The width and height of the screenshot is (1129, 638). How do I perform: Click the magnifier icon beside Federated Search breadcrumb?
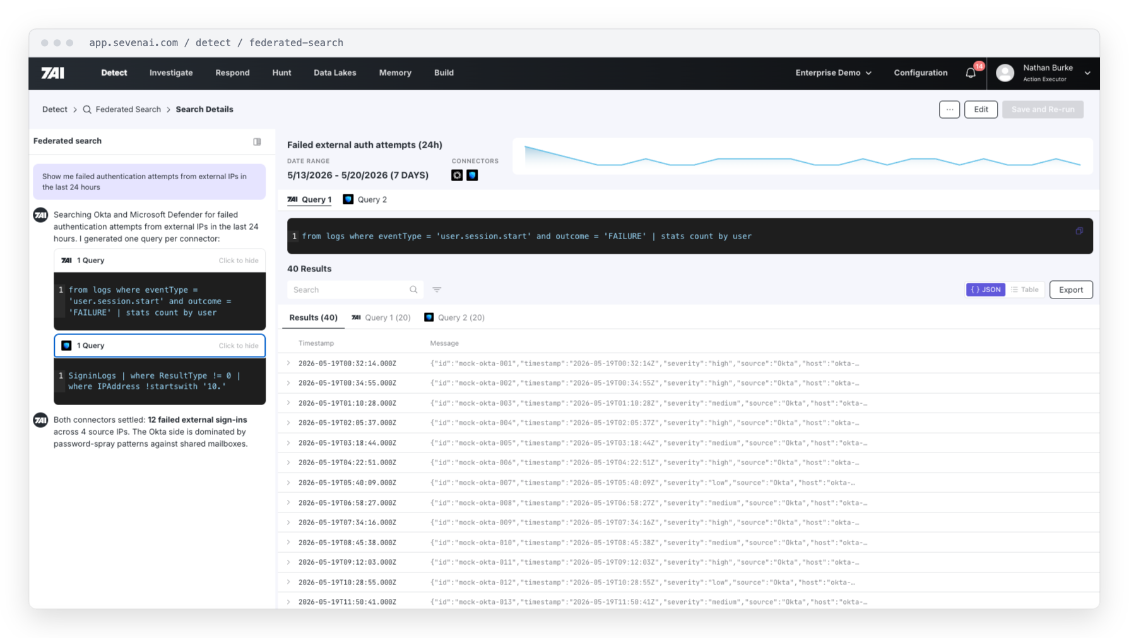tap(87, 110)
